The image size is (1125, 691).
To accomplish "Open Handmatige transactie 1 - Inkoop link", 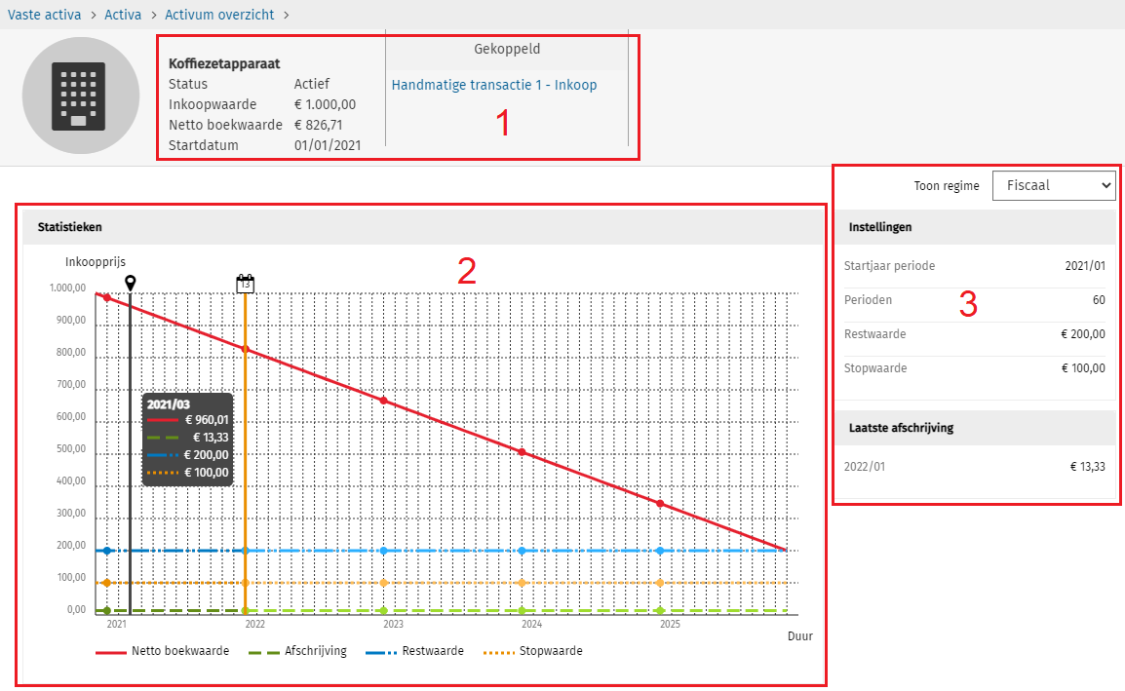I will (x=494, y=85).
